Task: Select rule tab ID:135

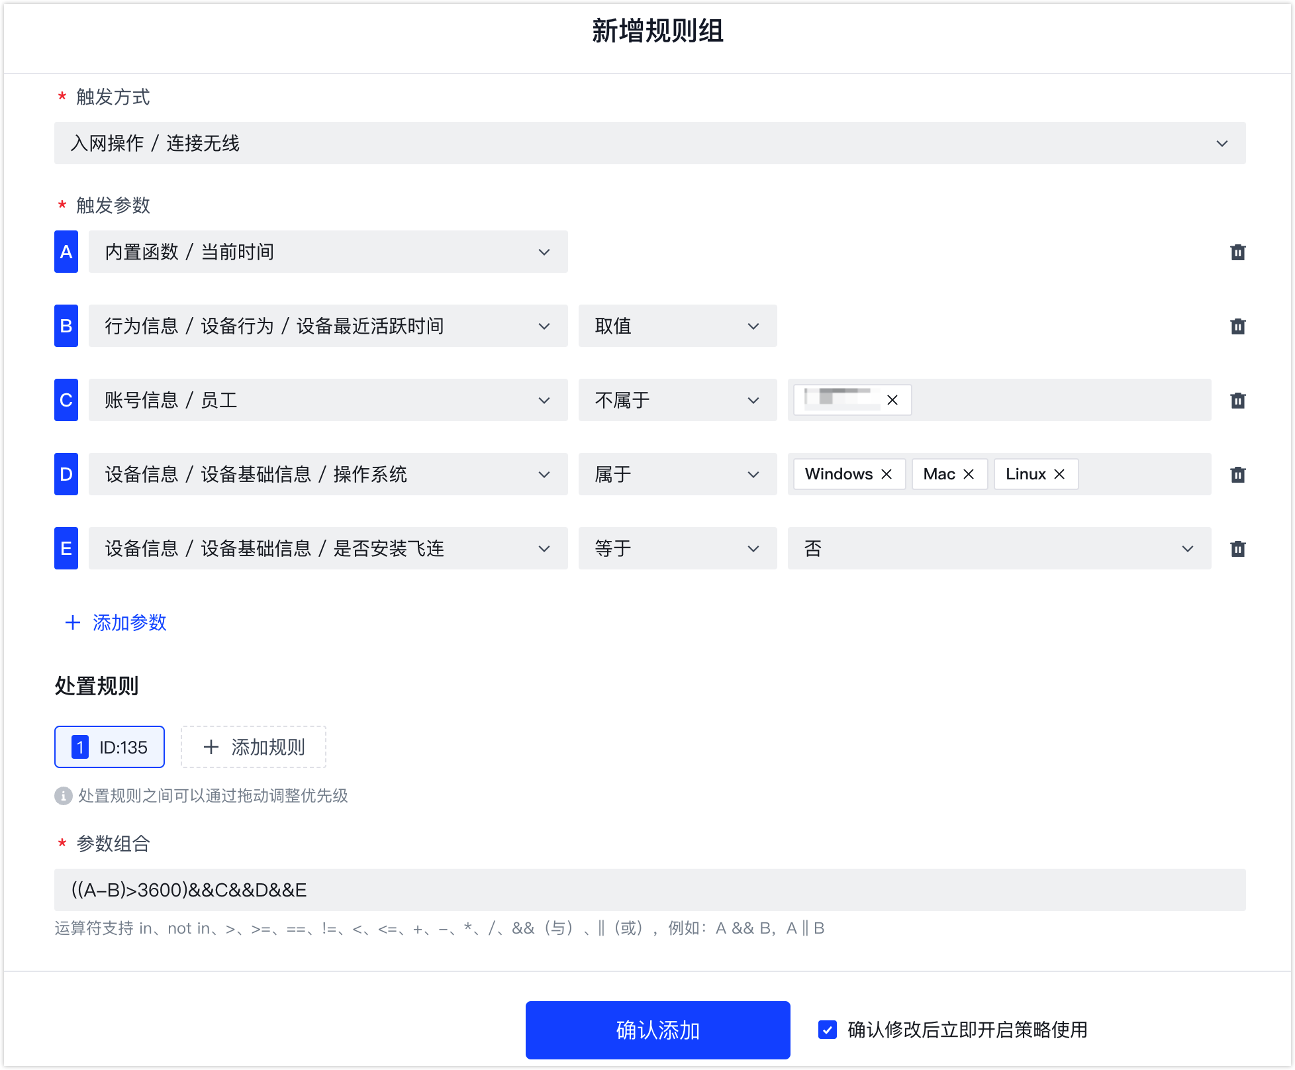Action: (110, 747)
